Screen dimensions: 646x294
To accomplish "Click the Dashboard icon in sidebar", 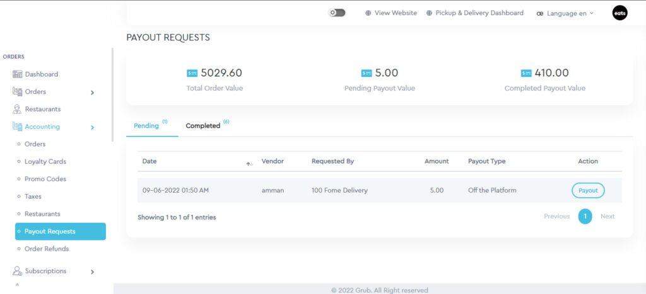I will (x=17, y=74).
